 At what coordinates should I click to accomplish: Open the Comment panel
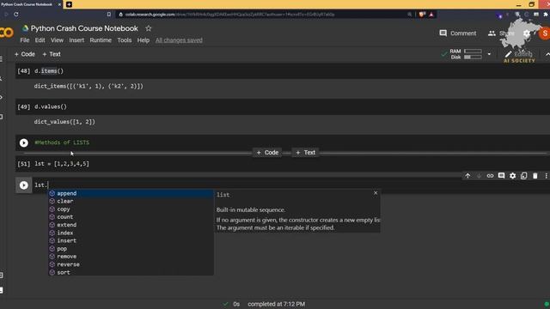point(458,33)
